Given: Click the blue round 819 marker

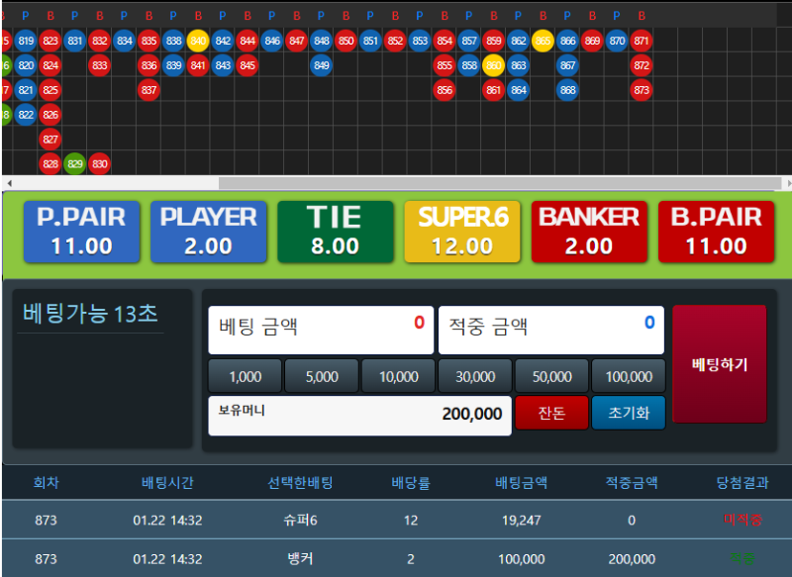Looking at the screenshot, I should pyautogui.click(x=26, y=41).
